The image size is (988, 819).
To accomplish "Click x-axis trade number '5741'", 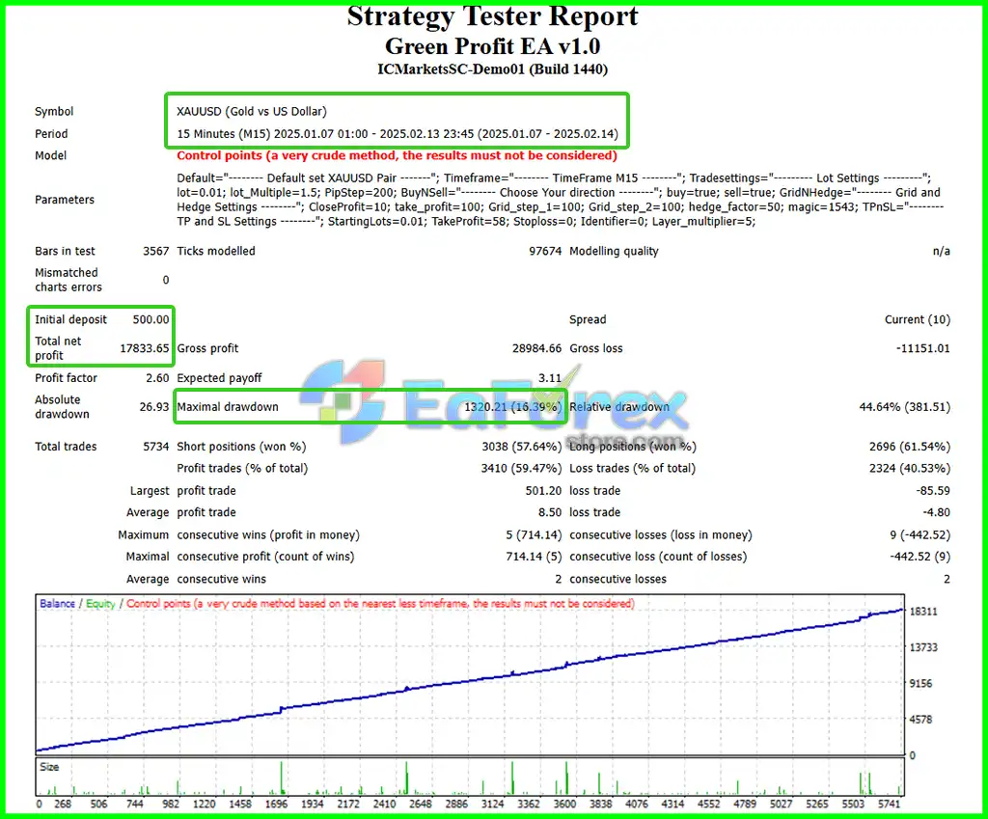I will [889, 804].
